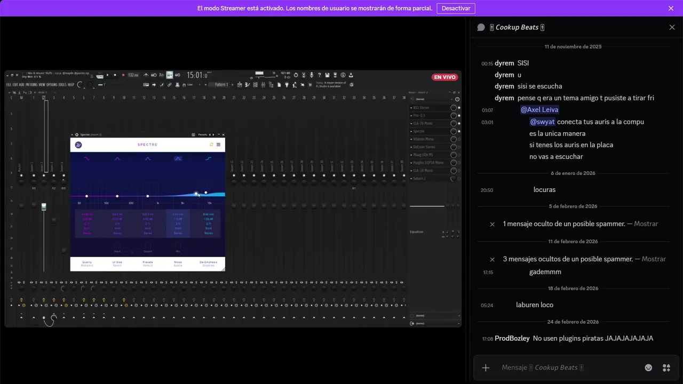
Task: Click the typing keyboard to piano icon
Action: [146, 85]
